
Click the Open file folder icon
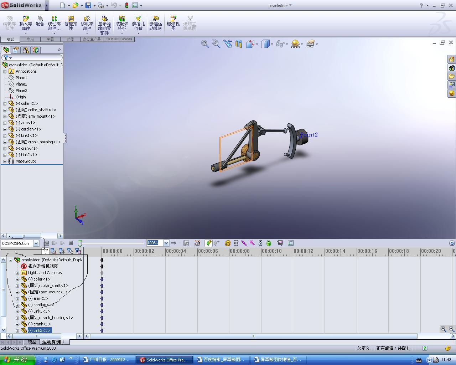pos(75,5)
